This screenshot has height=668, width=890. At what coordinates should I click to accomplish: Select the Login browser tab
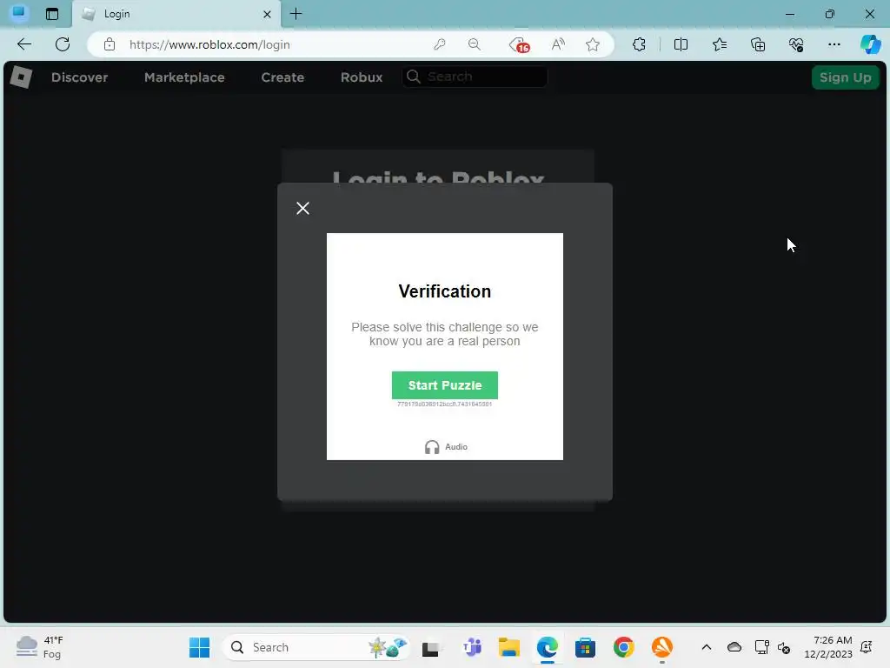(176, 14)
